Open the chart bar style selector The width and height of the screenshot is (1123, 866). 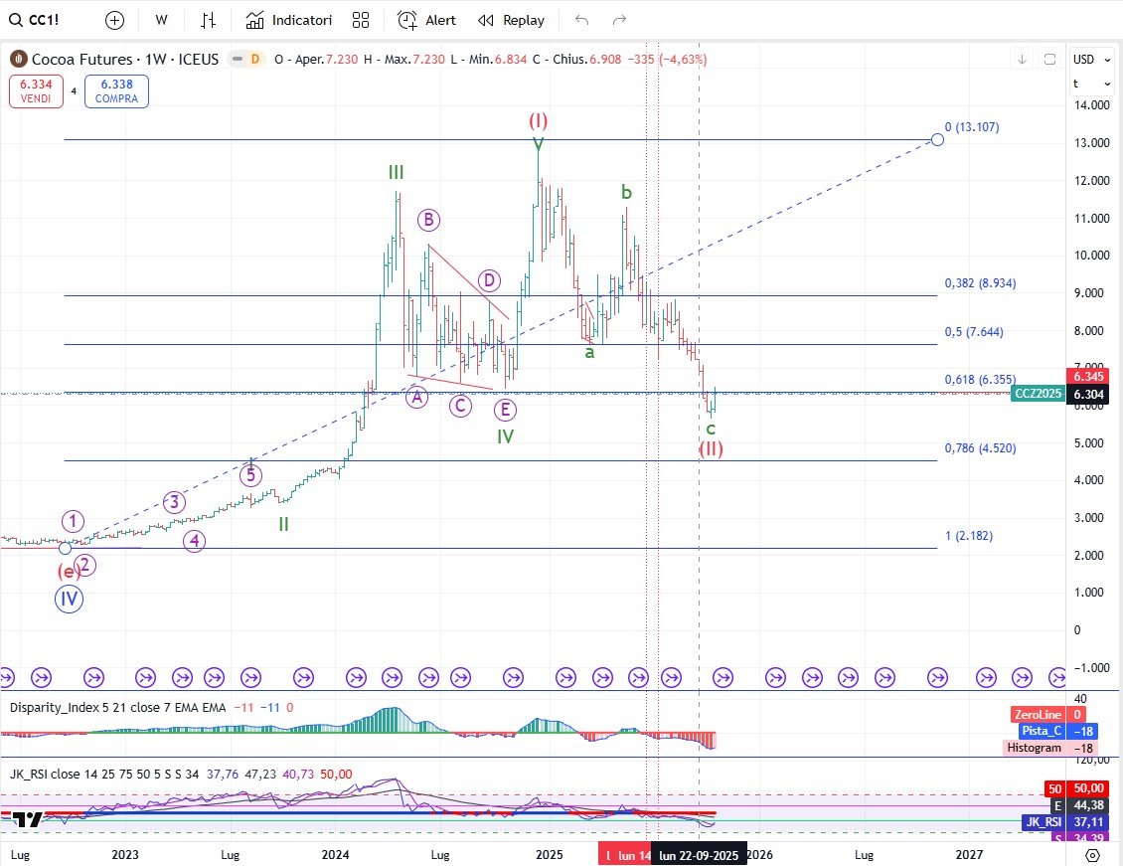click(x=208, y=20)
